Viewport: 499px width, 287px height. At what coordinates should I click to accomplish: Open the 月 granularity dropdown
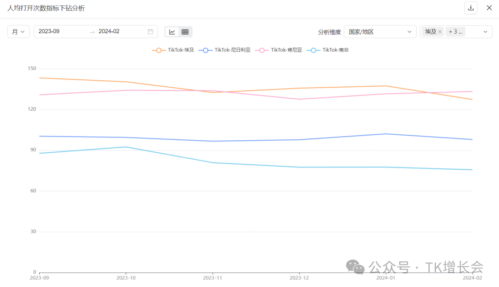point(18,32)
